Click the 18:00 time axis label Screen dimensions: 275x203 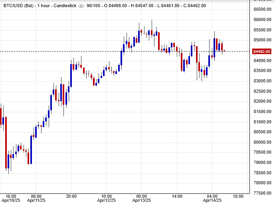click(238, 196)
